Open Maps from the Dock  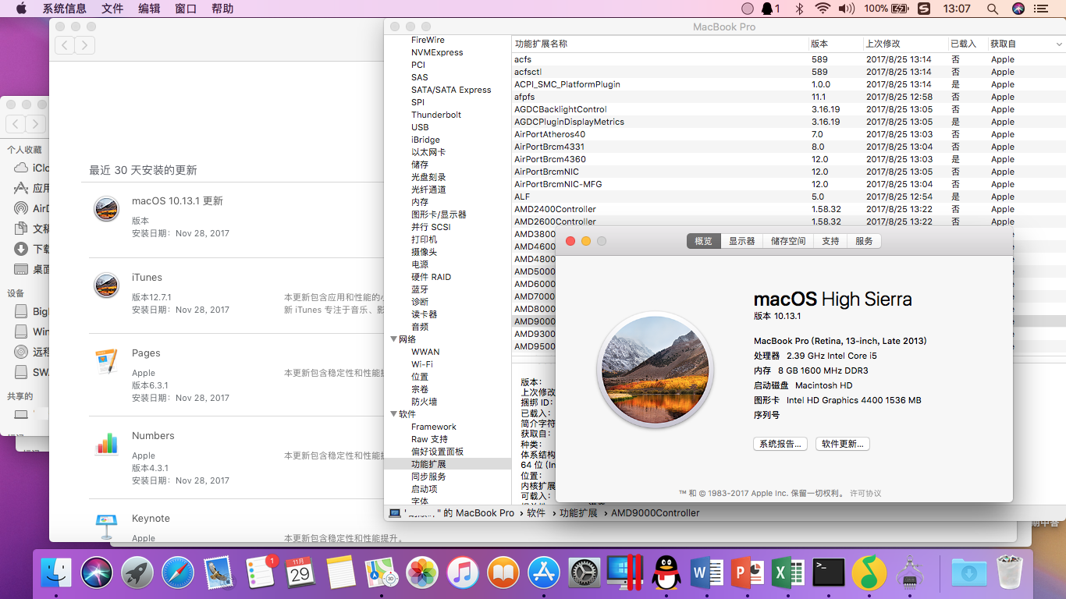click(382, 574)
